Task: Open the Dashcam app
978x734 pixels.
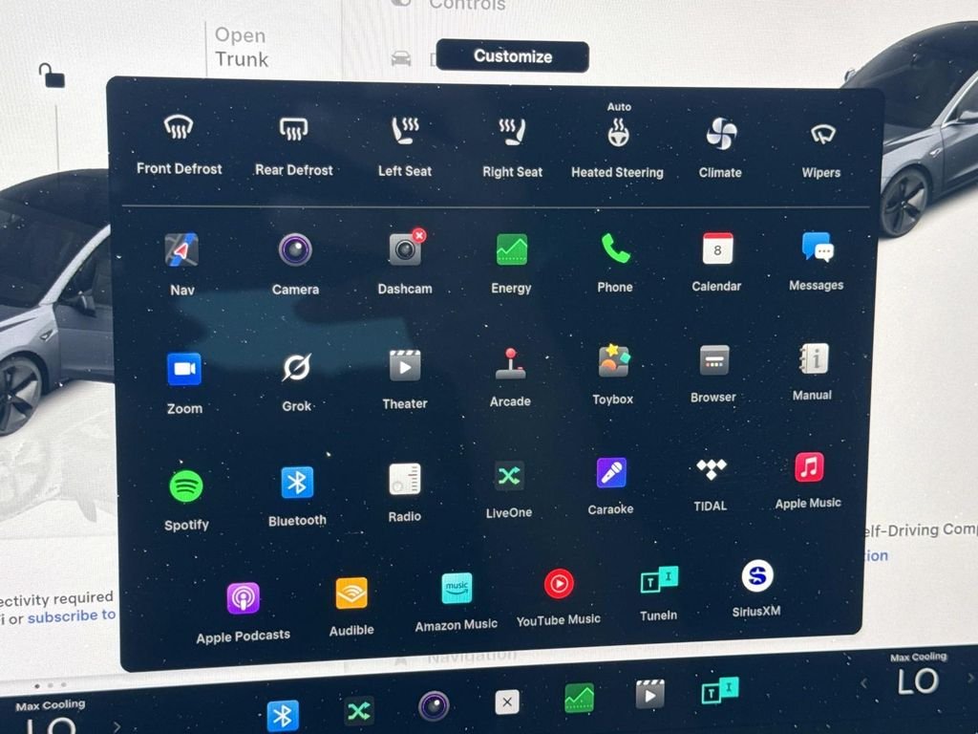Action: (x=405, y=262)
